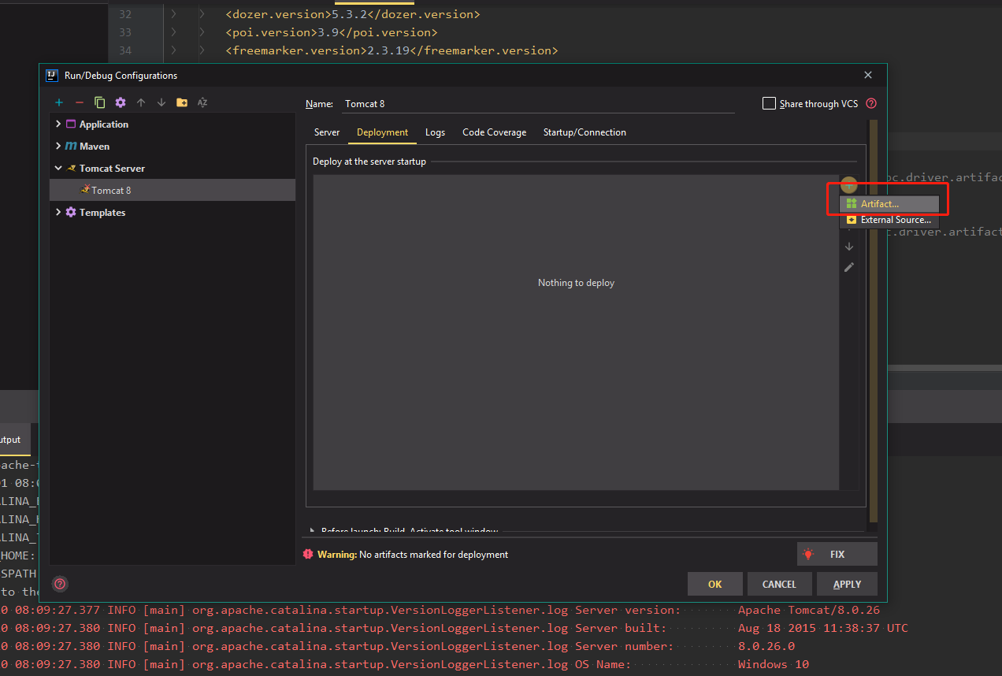Screen dimensions: 1002x676
Task: Choose Artifact... from the popup menu
Action: click(x=889, y=204)
